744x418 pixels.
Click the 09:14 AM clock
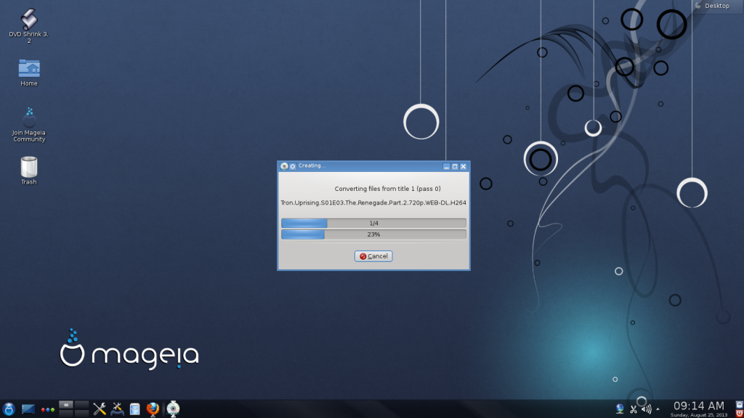pos(698,406)
